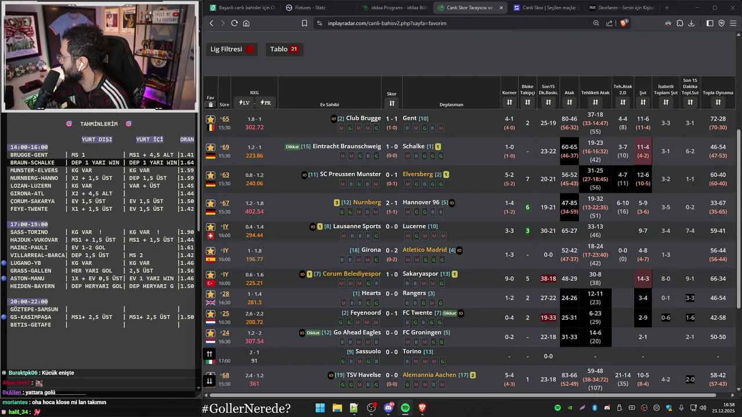
Task: Sort the Şut column
Action: click(x=643, y=103)
